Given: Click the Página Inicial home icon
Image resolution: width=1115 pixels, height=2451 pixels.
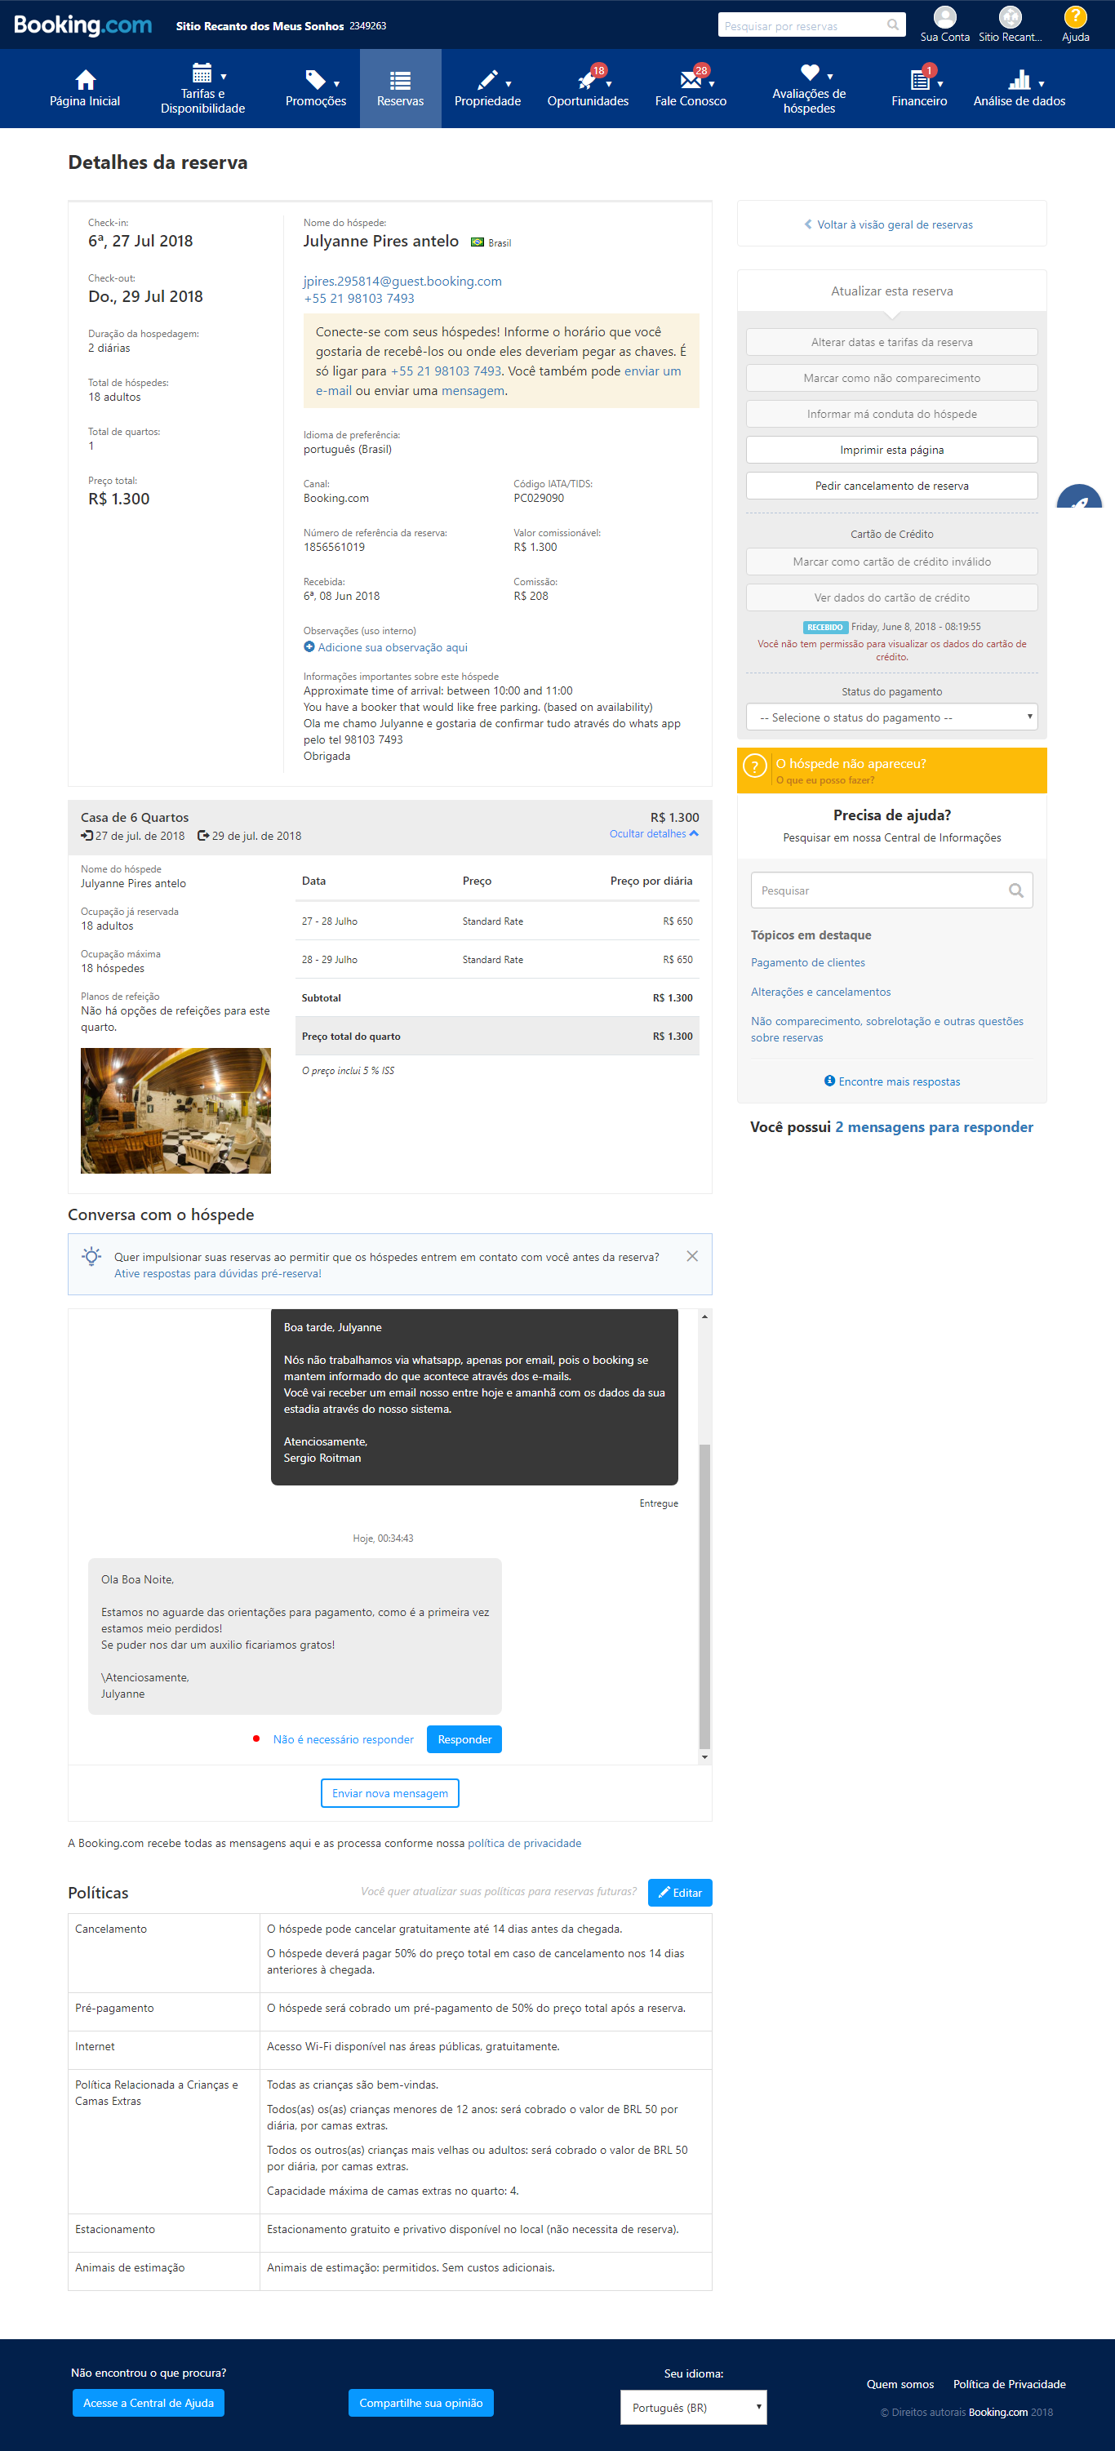Looking at the screenshot, I should [x=85, y=80].
